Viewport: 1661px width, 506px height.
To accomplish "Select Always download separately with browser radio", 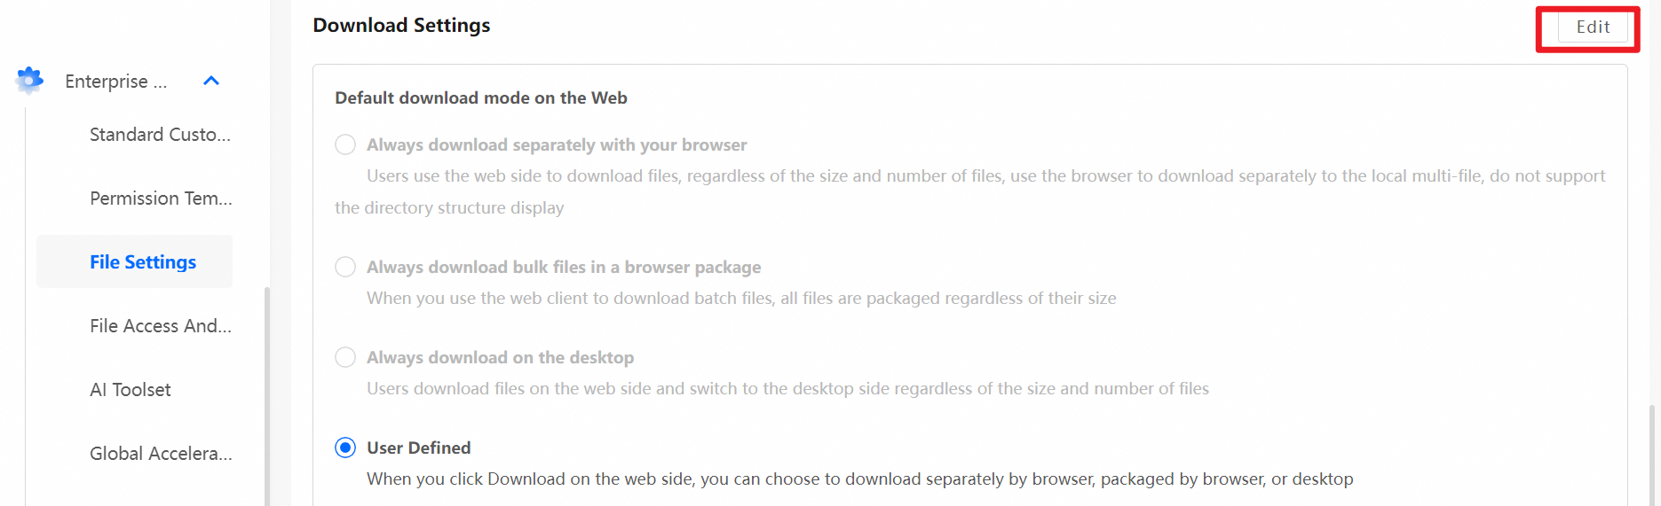I will coord(345,144).
